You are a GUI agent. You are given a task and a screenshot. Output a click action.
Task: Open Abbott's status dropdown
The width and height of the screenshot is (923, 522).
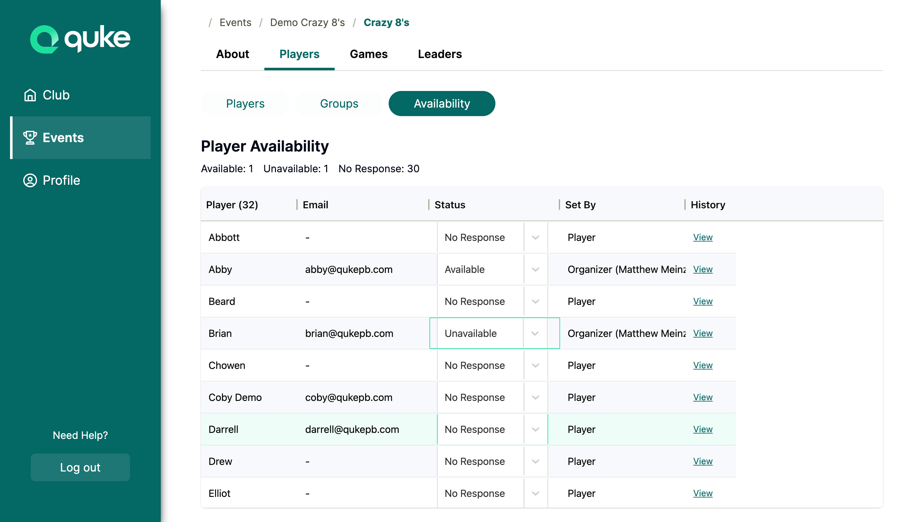[535, 237]
